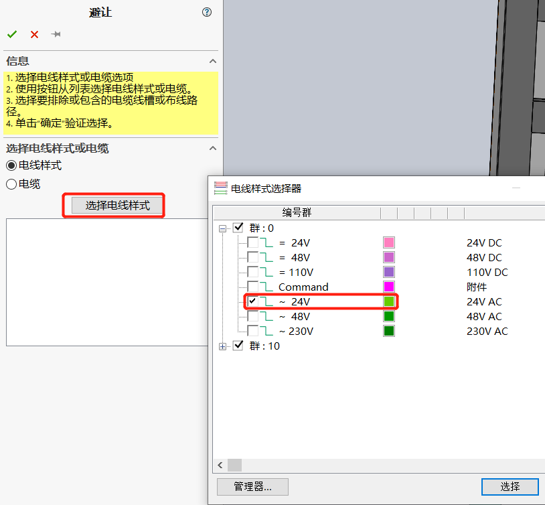Click the 编号群 column header
The width and height of the screenshot is (545, 505).
coord(297,212)
